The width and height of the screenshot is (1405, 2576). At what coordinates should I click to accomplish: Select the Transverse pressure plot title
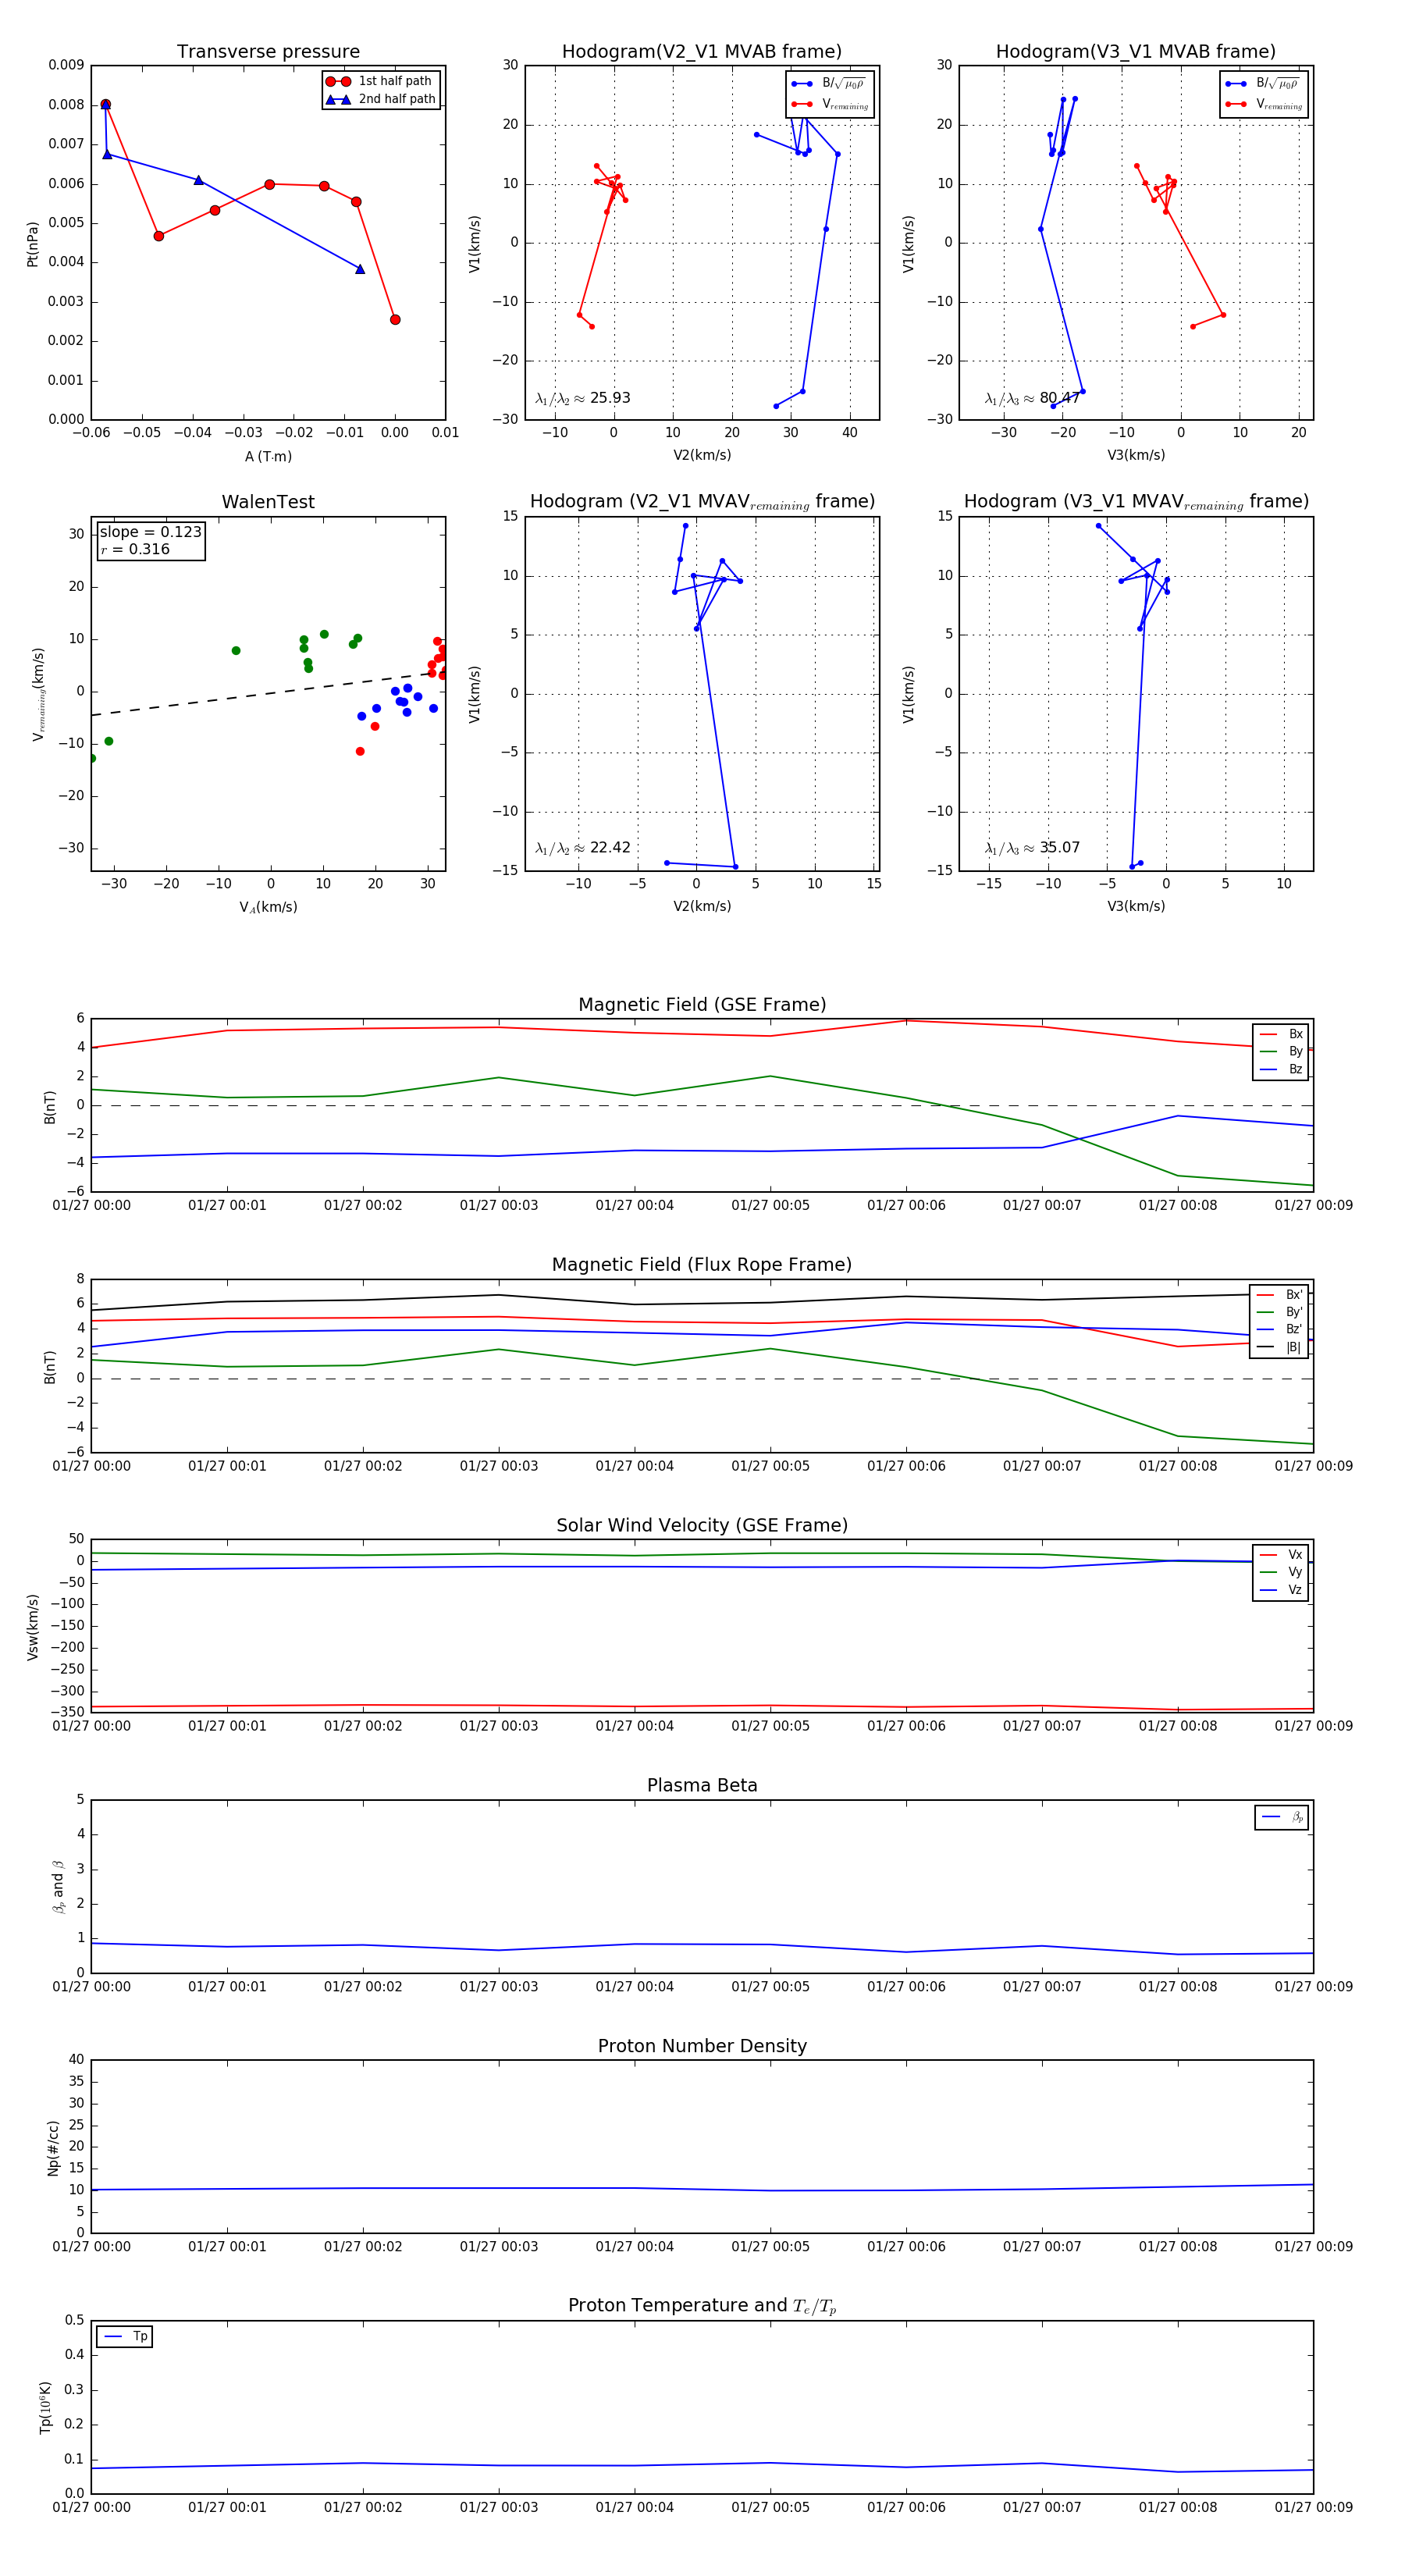[x=268, y=52]
